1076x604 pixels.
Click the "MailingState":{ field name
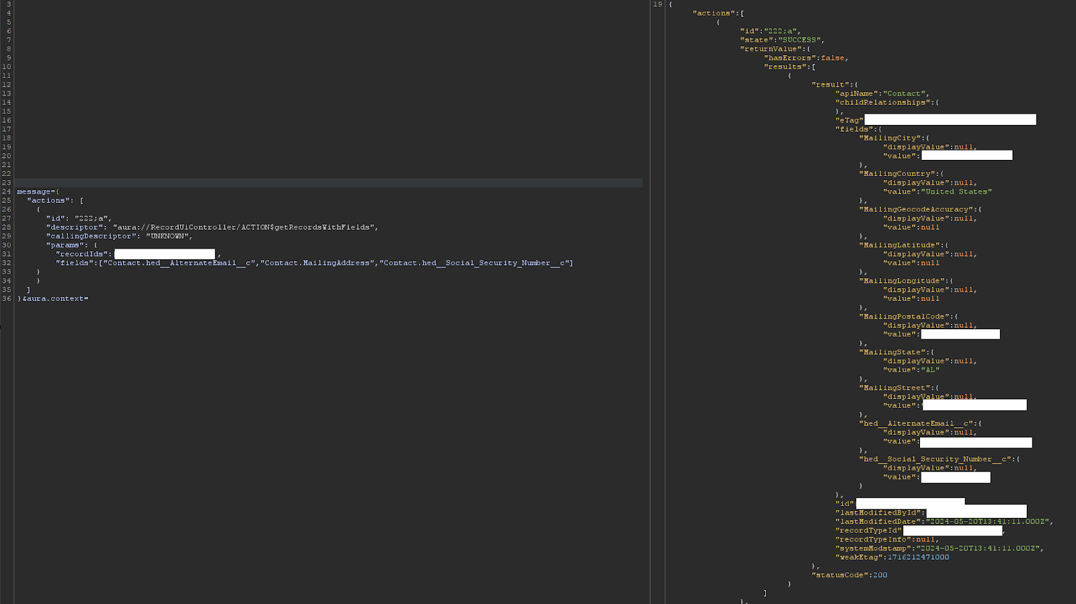point(896,352)
